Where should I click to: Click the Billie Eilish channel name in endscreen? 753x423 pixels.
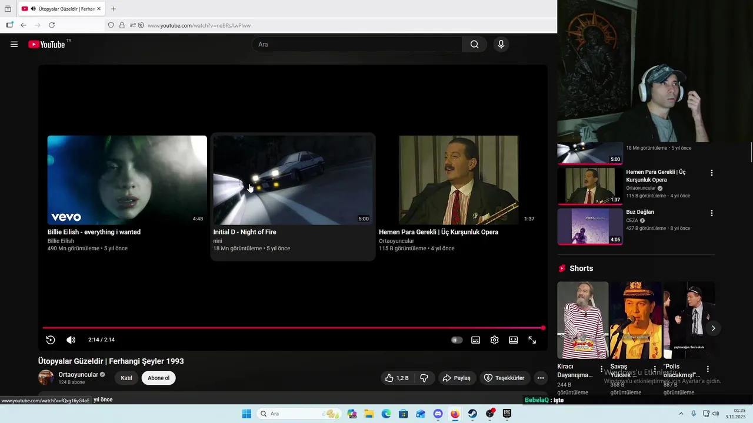(61, 241)
